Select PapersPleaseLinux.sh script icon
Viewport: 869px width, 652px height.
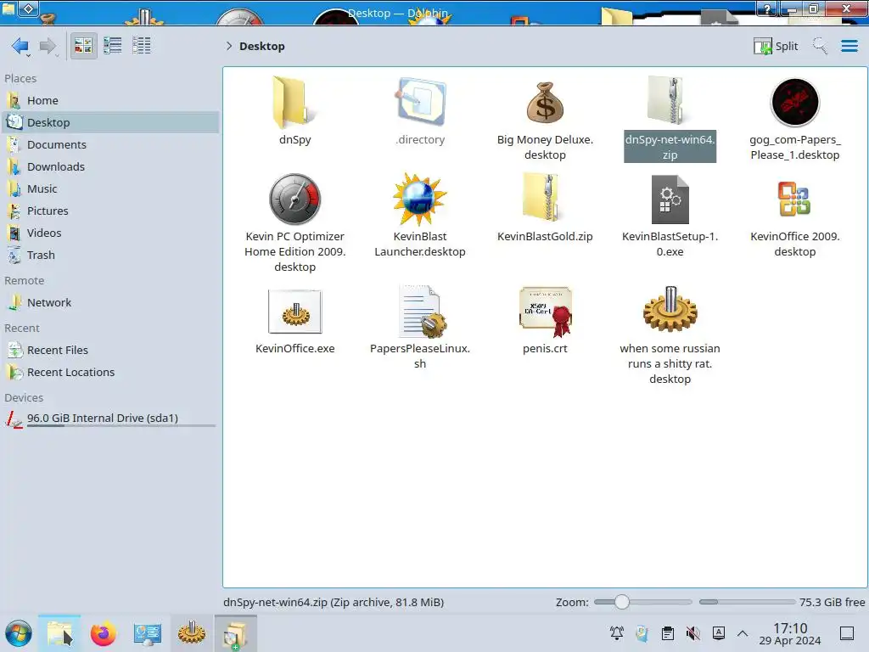point(421,312)
